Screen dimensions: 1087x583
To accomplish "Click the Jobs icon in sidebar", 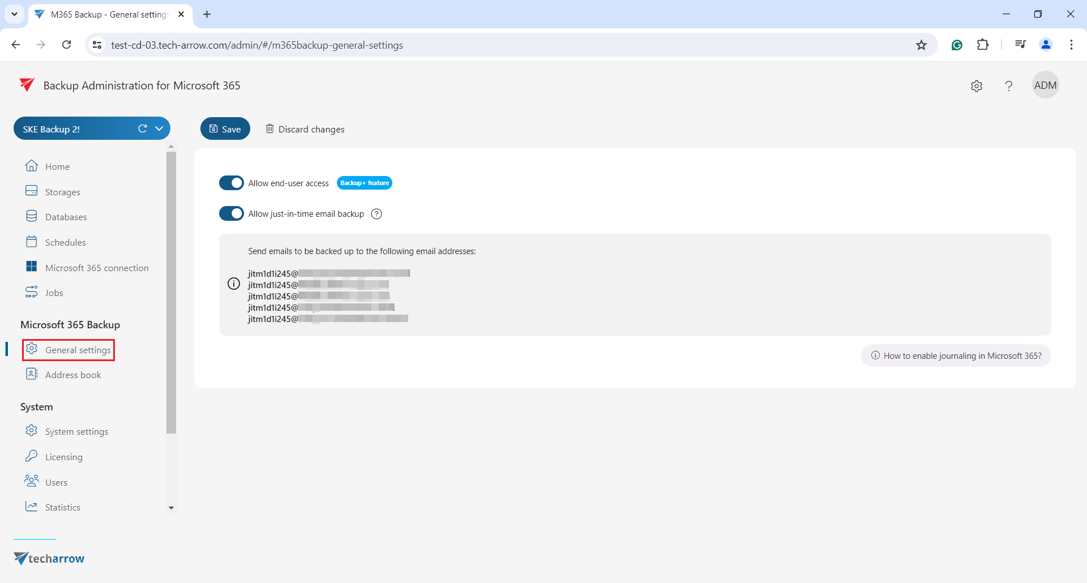I will 32,292.
